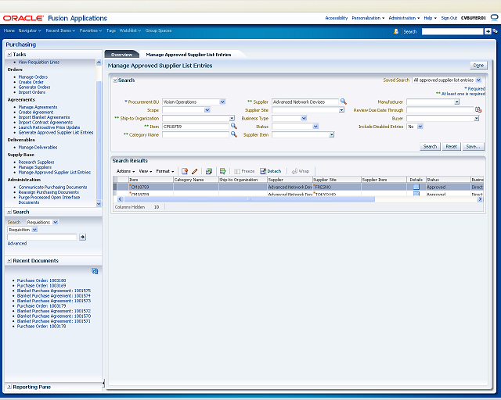Select Manage Approved Supplier List Entries tab

189,55
